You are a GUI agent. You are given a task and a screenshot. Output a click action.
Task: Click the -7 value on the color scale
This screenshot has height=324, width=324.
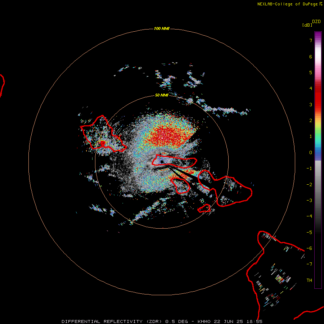pyautogui.click(x=309, y=264)
